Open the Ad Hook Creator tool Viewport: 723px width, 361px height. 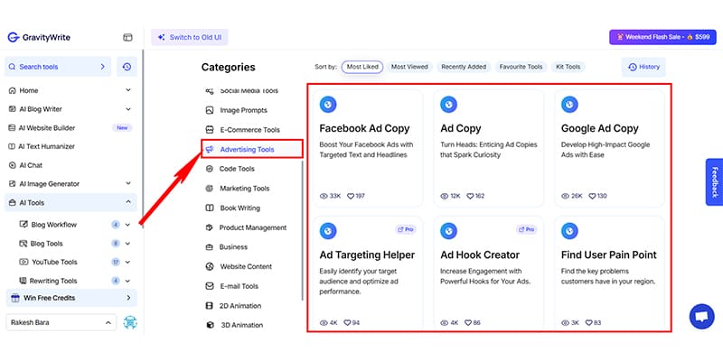tap(488, 273)
